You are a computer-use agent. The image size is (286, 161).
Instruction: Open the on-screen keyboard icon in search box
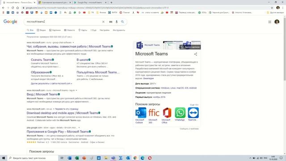coord(111,22)
